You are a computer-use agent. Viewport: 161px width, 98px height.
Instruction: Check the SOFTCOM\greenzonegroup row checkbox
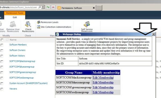2,73
